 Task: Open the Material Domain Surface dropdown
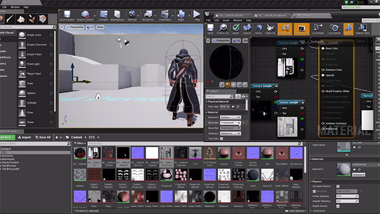[230, 117]
